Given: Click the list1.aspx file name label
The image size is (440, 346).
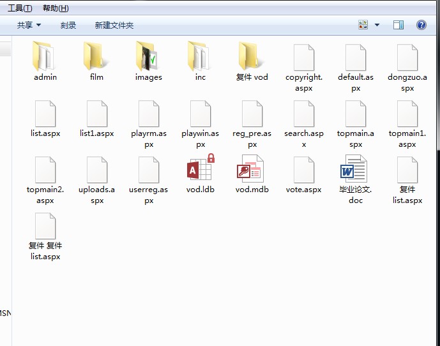Looking at the screenshot, I should coord(97,133).
